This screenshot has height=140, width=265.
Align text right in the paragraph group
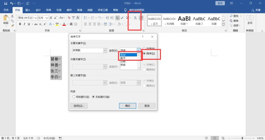pos(94,24)
